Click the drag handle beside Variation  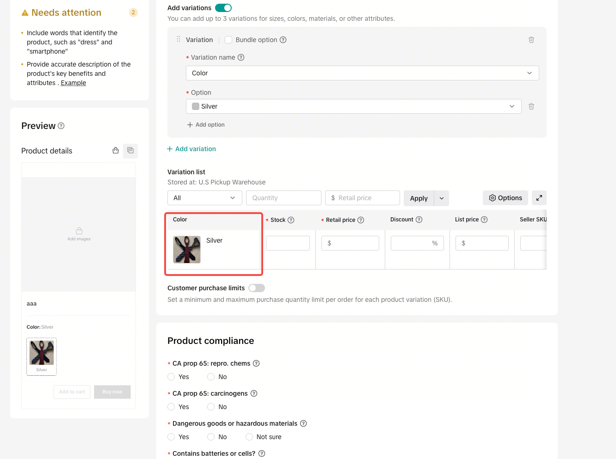click(179, 39)
